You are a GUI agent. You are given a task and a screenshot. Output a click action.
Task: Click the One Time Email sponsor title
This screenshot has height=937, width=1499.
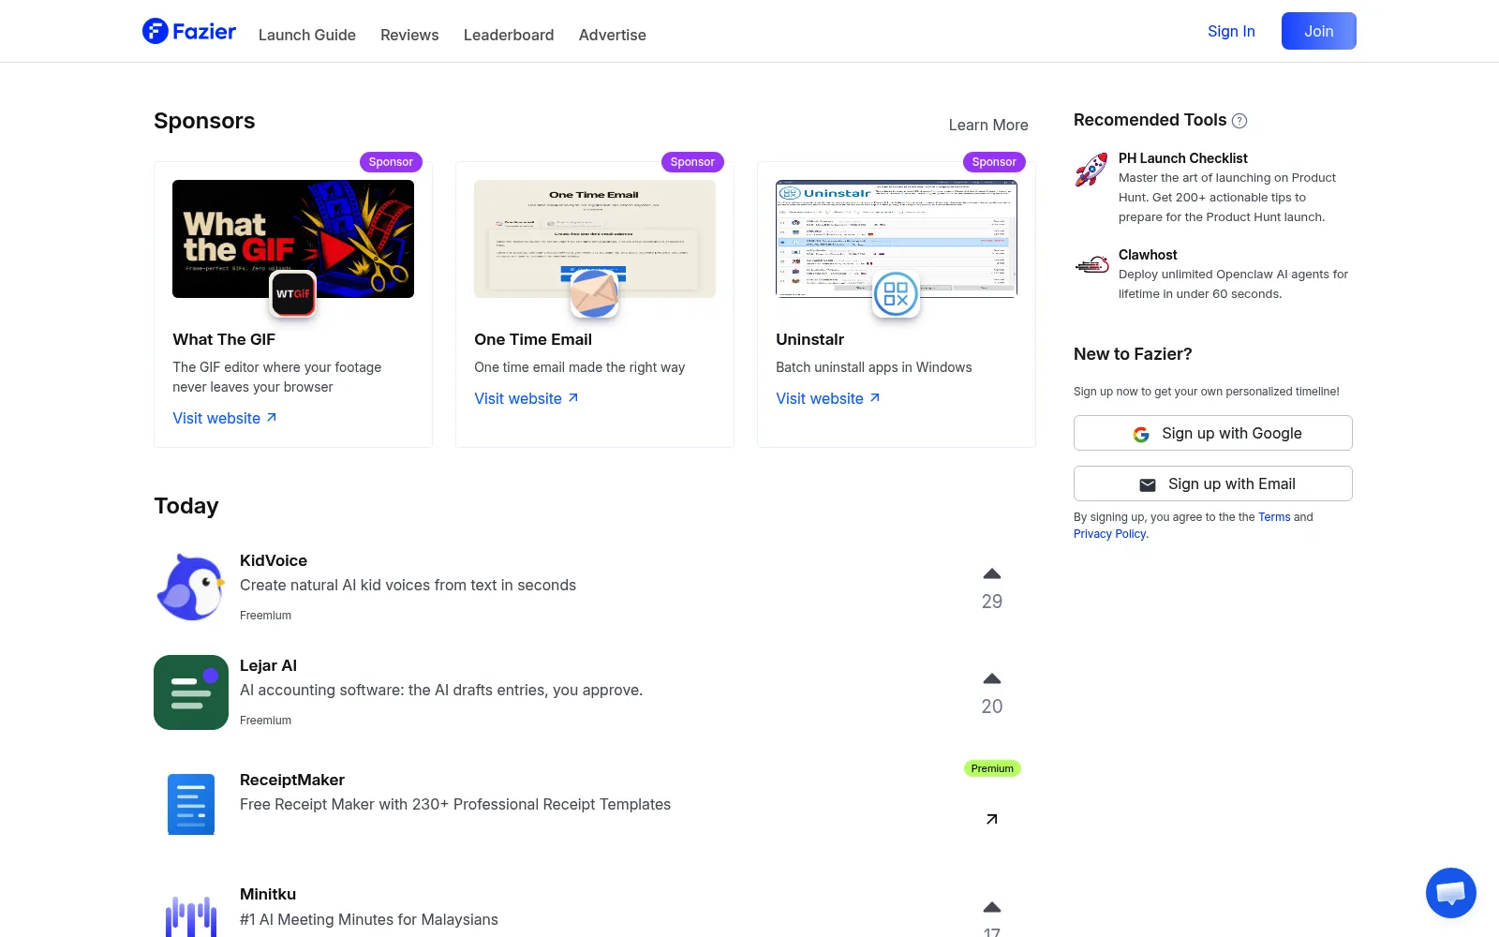(x=533, y=339)
